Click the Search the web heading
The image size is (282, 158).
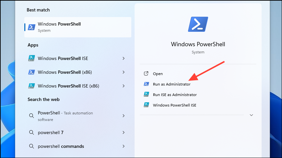click(43, 99)
